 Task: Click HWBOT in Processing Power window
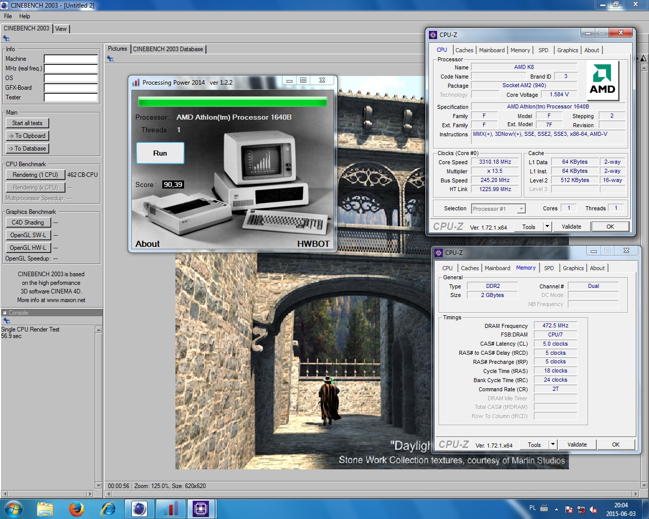tap(313, 244)
